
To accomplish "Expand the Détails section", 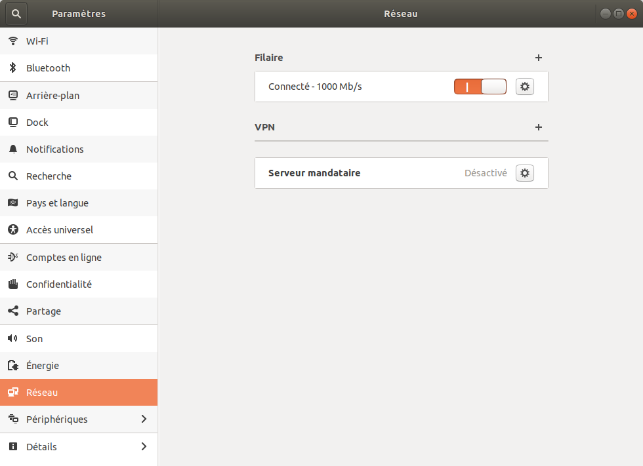I will 79,446.
